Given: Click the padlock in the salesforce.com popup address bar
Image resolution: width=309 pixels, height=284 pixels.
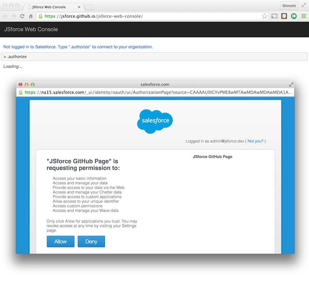Looking at the screenshot, I should click(x=21, y=92).
